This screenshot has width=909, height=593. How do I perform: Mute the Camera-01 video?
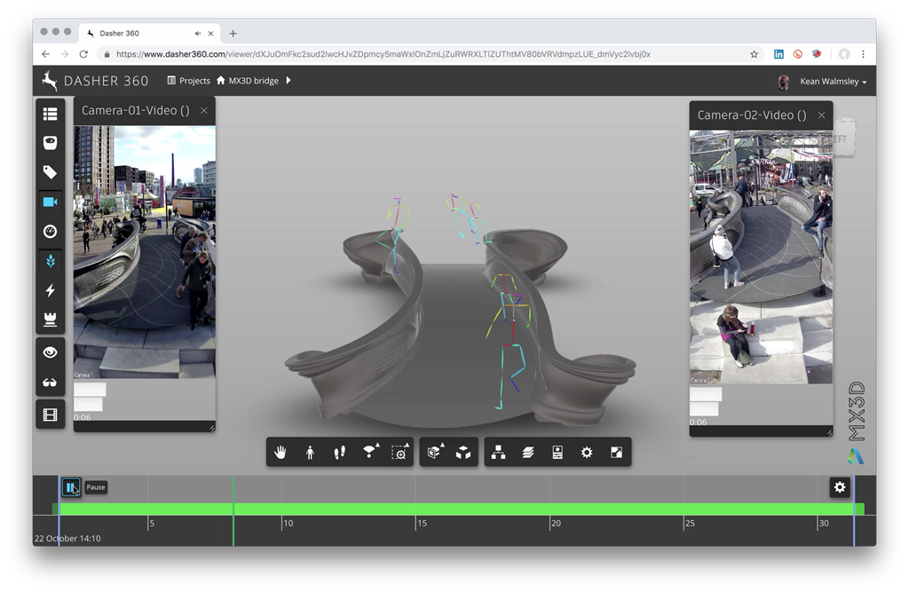88,405
